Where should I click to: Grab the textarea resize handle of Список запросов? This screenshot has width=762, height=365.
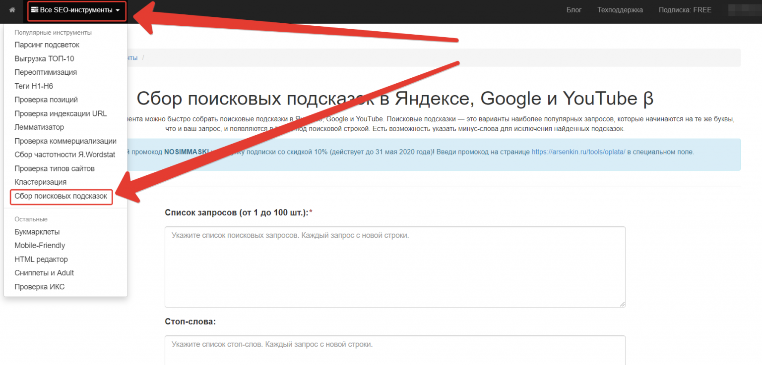point(622,304)
